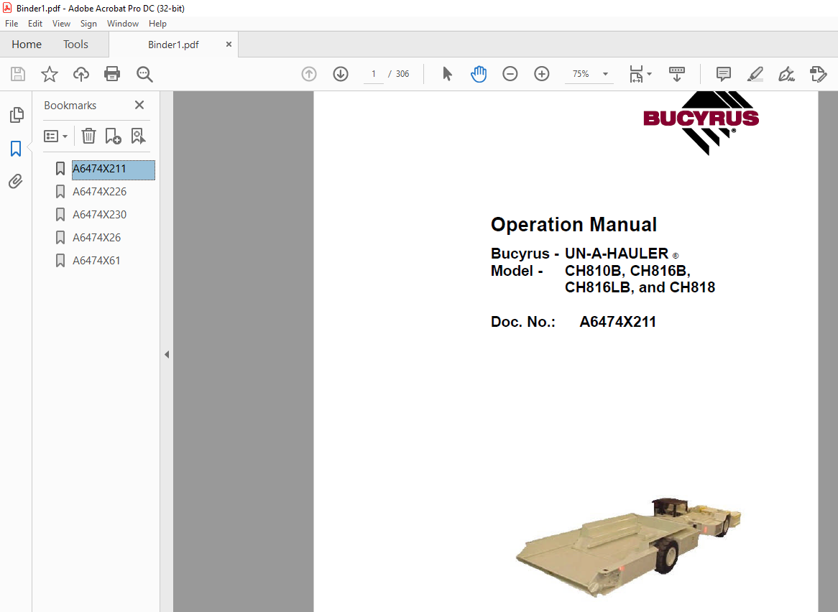Go to next page arrow

(x=341, y=74)
